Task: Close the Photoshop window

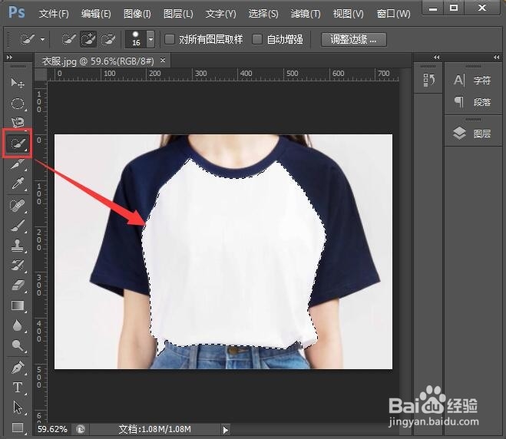Action: (x=482, y=8)
